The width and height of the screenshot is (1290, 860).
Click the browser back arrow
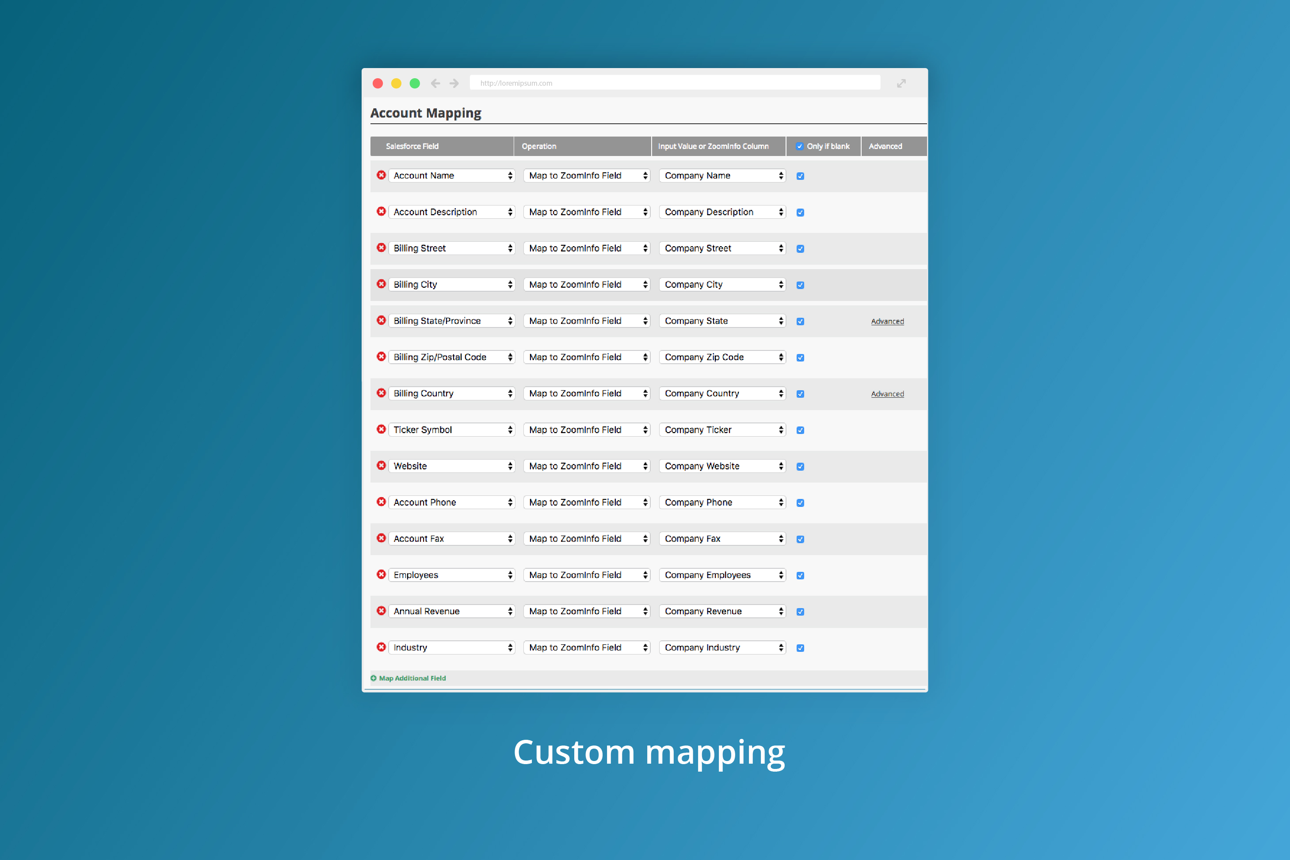(x=435, y=83)
